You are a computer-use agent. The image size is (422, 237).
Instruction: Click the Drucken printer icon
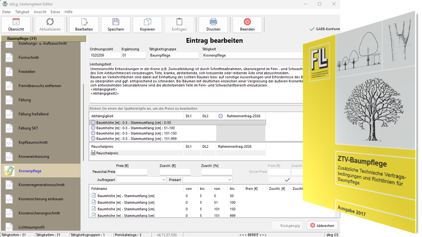pyautogui.click(x=213, y=22)
